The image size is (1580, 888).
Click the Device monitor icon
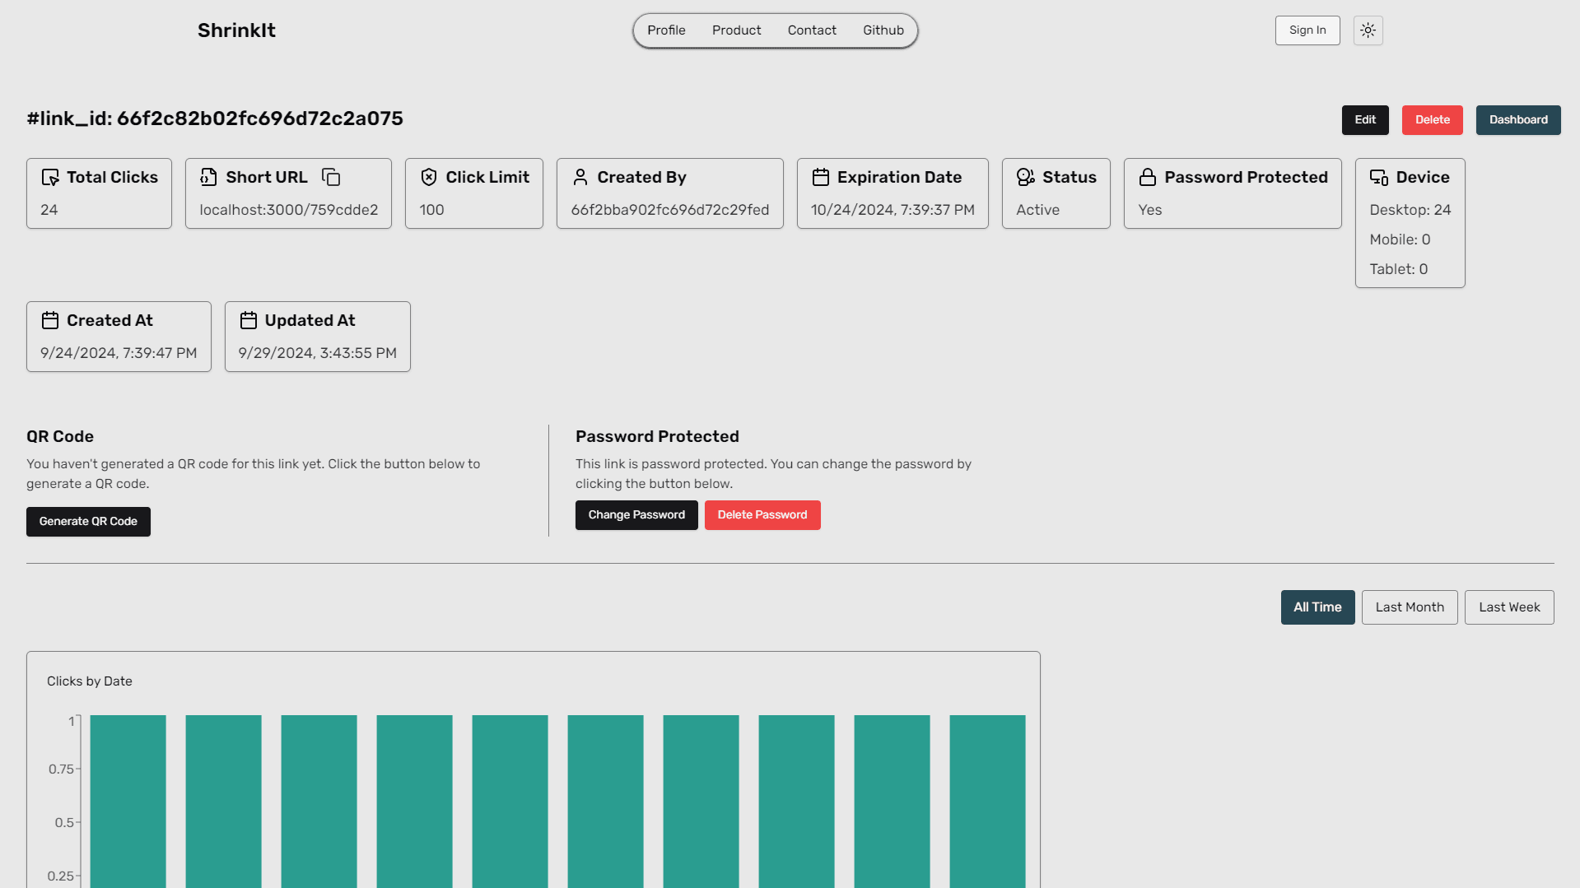pyautogui.click(x=1379, y=177)
